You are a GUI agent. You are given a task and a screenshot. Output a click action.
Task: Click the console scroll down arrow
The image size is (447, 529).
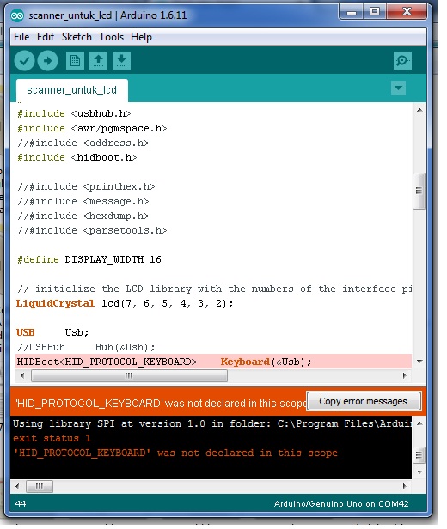[x=419, y=472]
